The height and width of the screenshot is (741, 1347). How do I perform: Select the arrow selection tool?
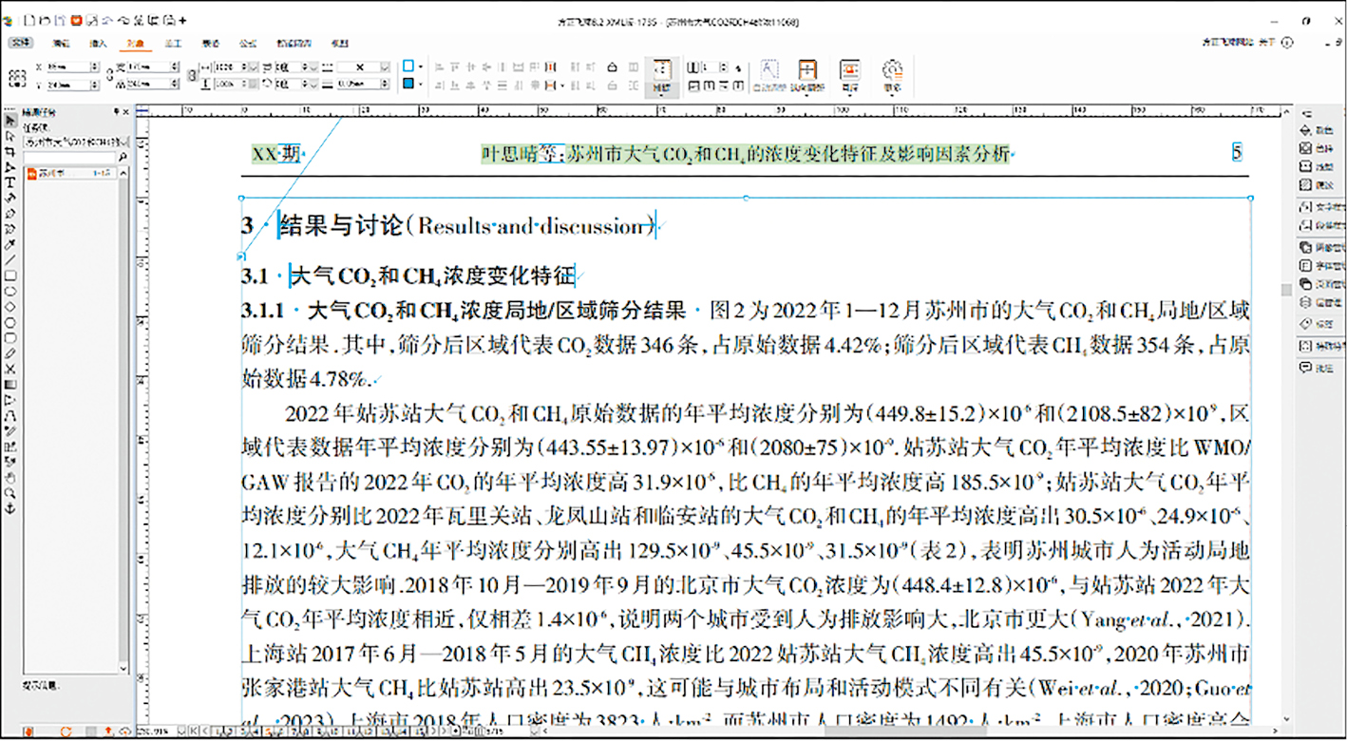[x=10, y=121]
